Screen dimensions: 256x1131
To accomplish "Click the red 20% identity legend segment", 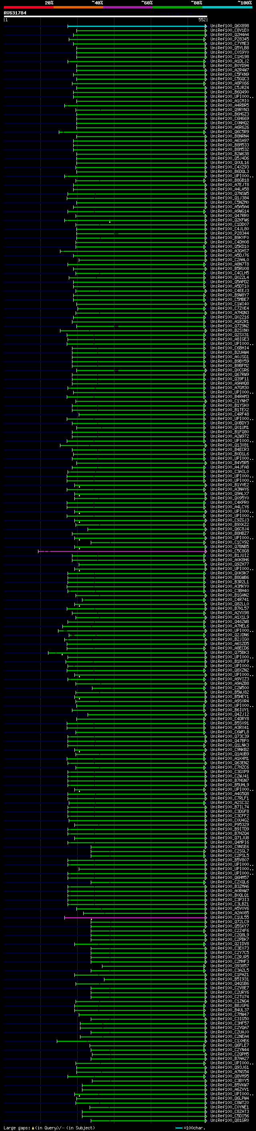I will [x=28, y=8].
